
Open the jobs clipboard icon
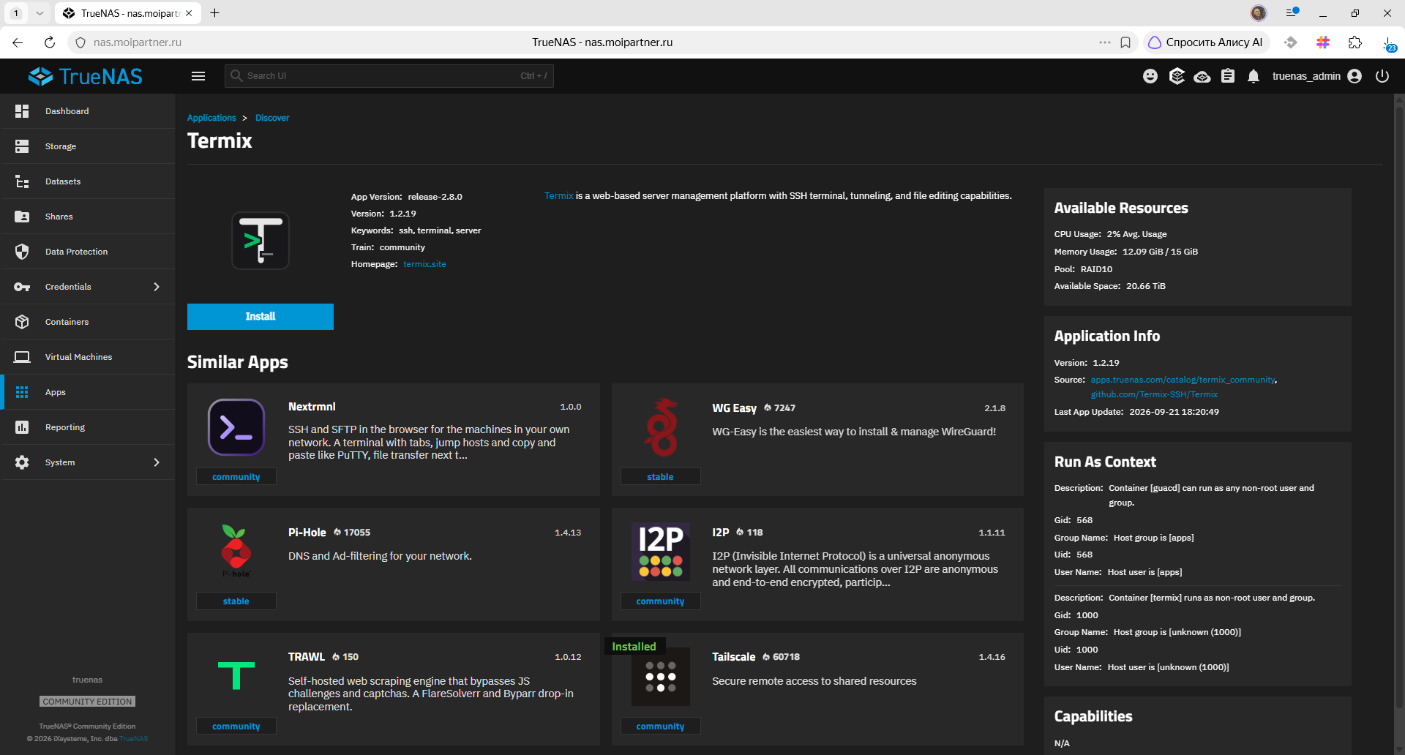1228,76
